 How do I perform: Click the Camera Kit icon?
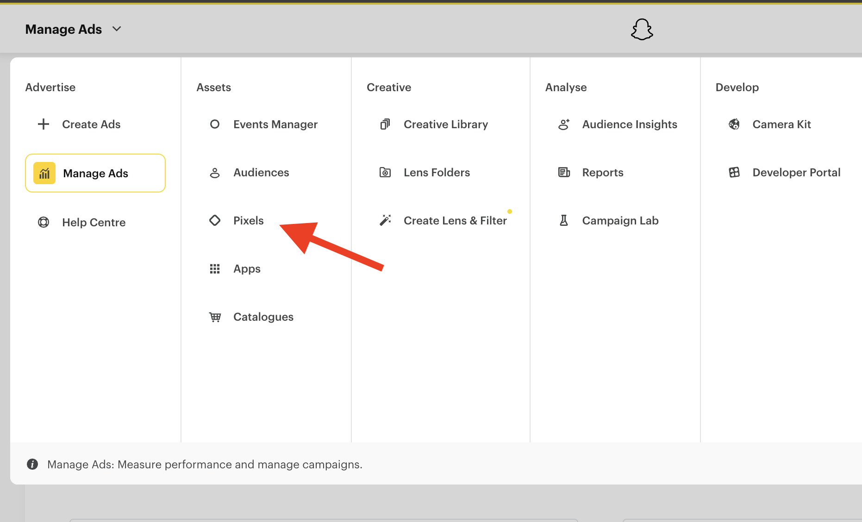(734, 124)
